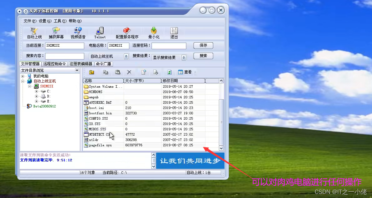Select the NTDETECT.COM file
The width and height of the screenshot is (372, 198).
[x=97, y=134]
